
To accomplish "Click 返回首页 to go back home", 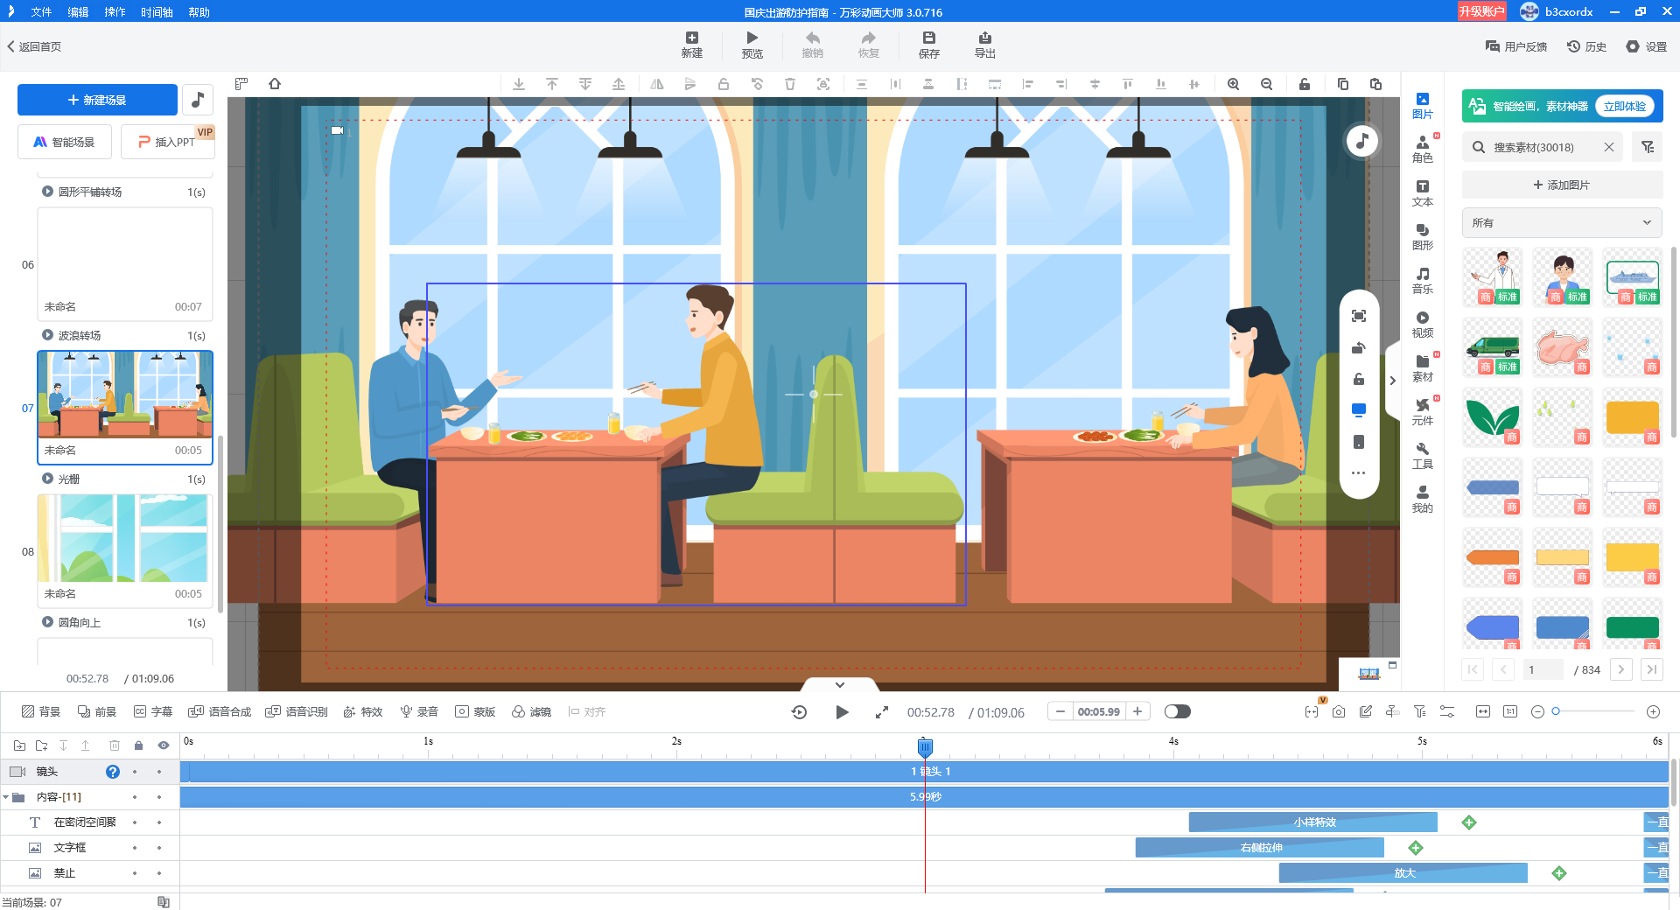I will [34, 46].
